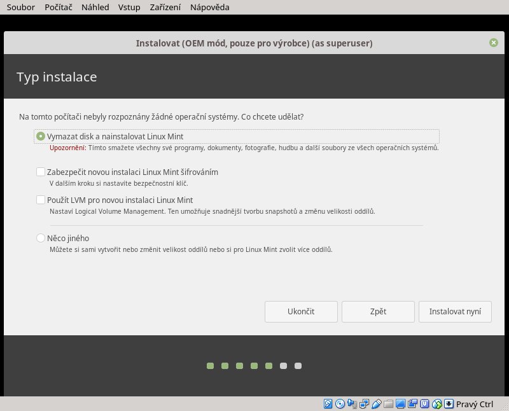Open the Zařízení menu
Screen dimensions: 509x411
tap(165, 8)
